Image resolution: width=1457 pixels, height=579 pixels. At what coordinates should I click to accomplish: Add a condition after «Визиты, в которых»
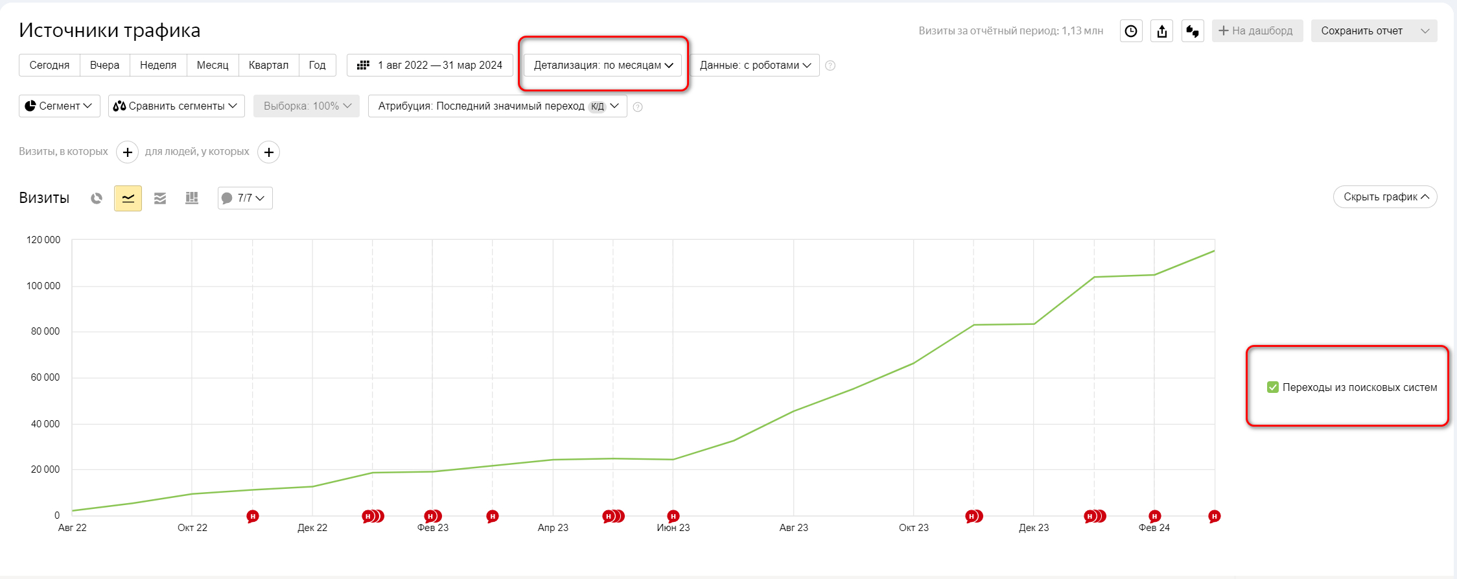coord(128,152)
